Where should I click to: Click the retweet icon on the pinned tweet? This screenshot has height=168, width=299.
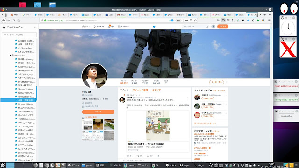138,156
